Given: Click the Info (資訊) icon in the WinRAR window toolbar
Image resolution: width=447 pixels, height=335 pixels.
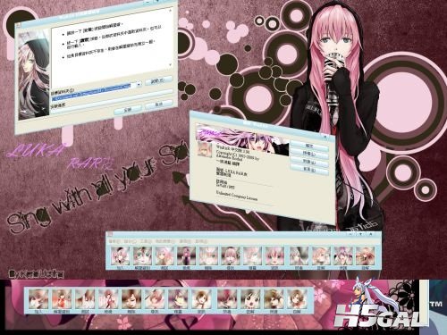Looking at the screenshot, I should [x=274, y=256].
